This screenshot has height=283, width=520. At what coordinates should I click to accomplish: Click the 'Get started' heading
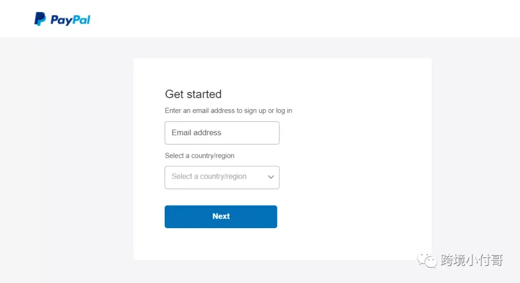[x=194, y=94]
